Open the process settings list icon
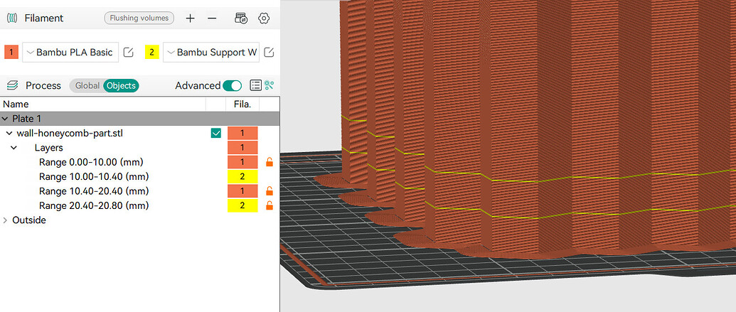Image resolution: width=736 pixels, height=312 pixels. (255, 85)
